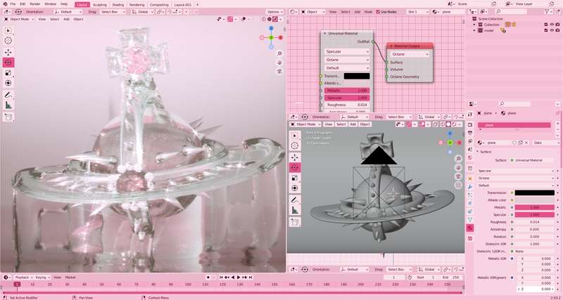Open the Object Mode dropdown in main viewport
Viewport: 563px width, 300px height.
coord(19,19)
